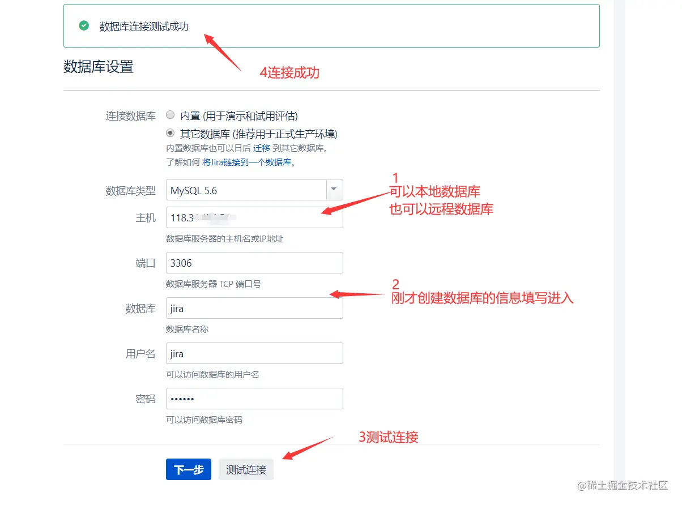Click the 端口 field label
The width and height of the screenshot is (682, 505).
point(146,263)
